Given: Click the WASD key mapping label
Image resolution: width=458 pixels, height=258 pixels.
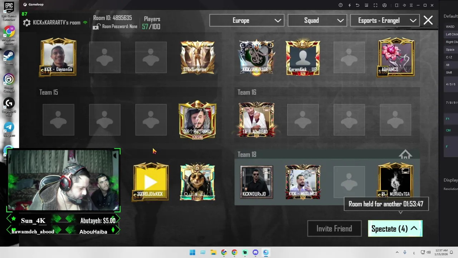Looking at the screenshot, I should pos(450,27).
